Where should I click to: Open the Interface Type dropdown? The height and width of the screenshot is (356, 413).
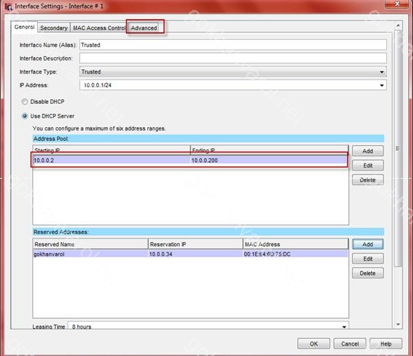click(x=382, y=71)
